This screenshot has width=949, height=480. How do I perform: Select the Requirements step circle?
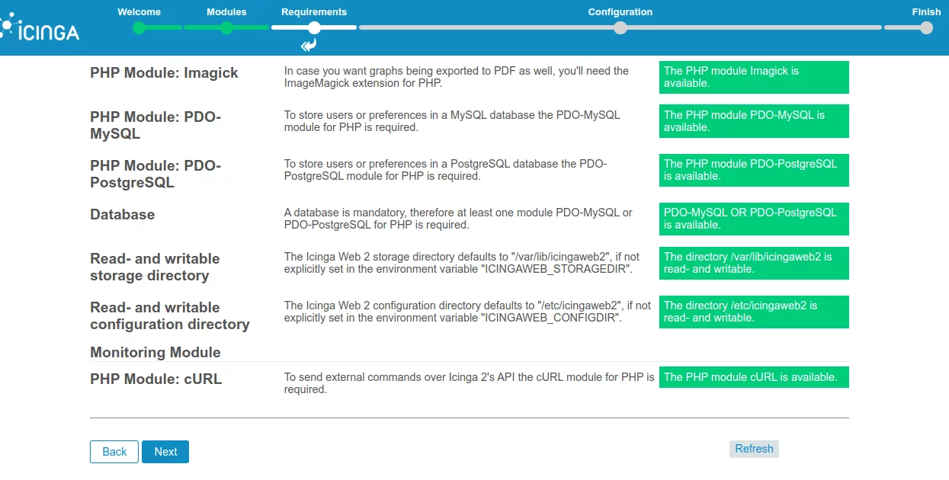click(314, 28)
